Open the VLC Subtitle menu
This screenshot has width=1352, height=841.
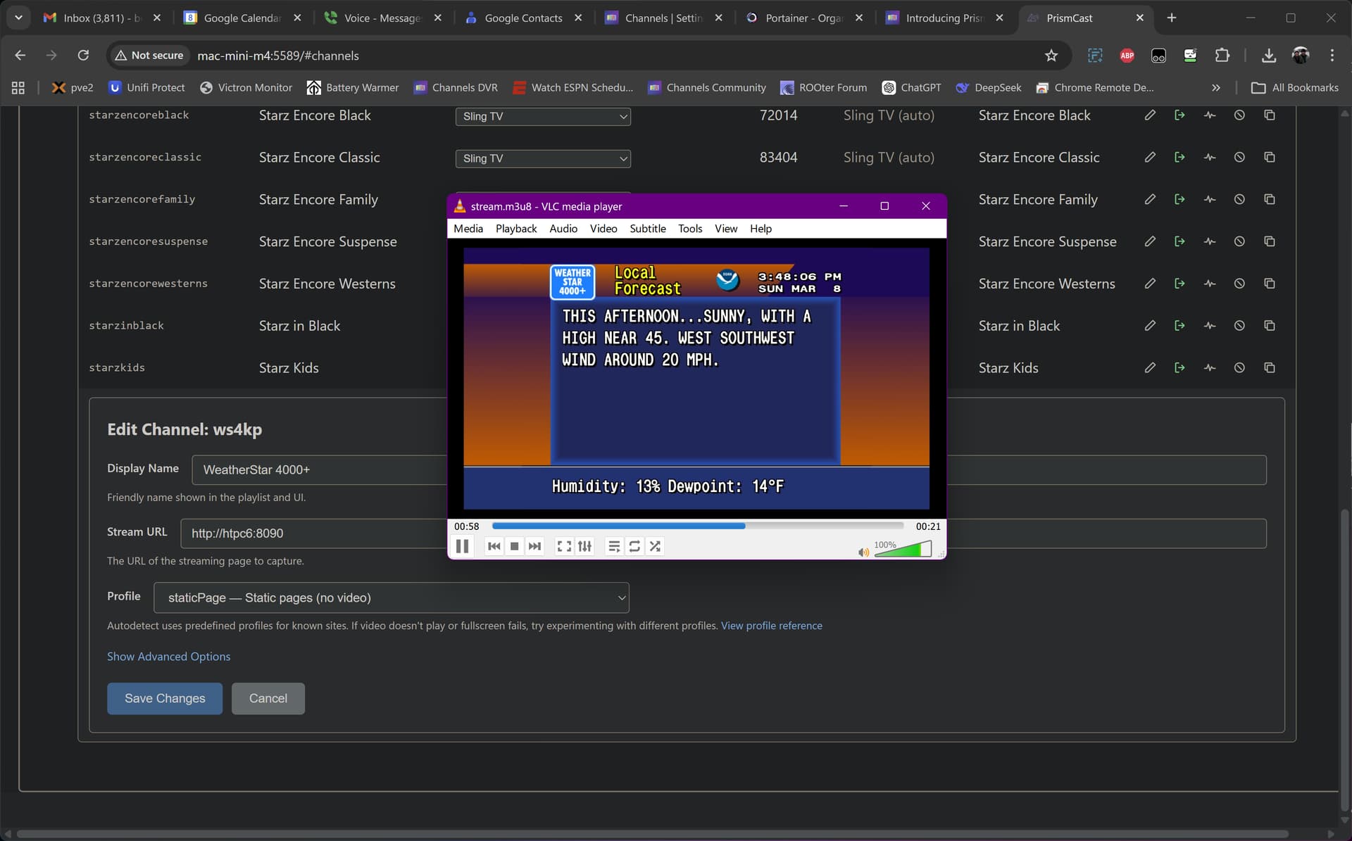tap(647, 228)
